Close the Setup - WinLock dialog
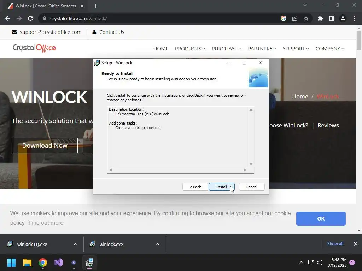Viewport: 362px width, 271px height. 261,63
